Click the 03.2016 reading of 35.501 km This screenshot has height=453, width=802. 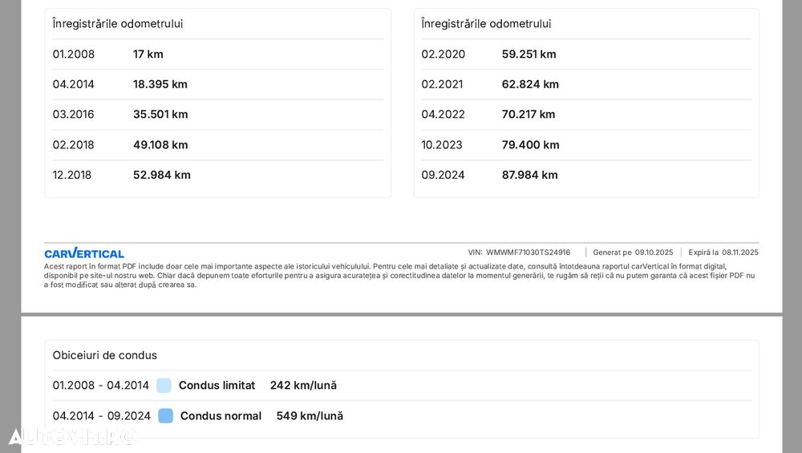(x=160, y=115)
